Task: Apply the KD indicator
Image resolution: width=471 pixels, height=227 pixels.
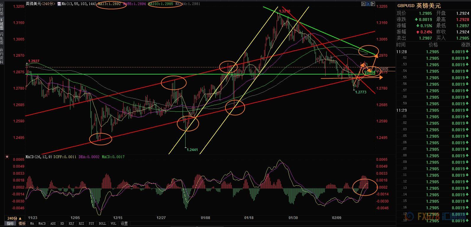Action: pyautogui.click(x=62, y=223)
